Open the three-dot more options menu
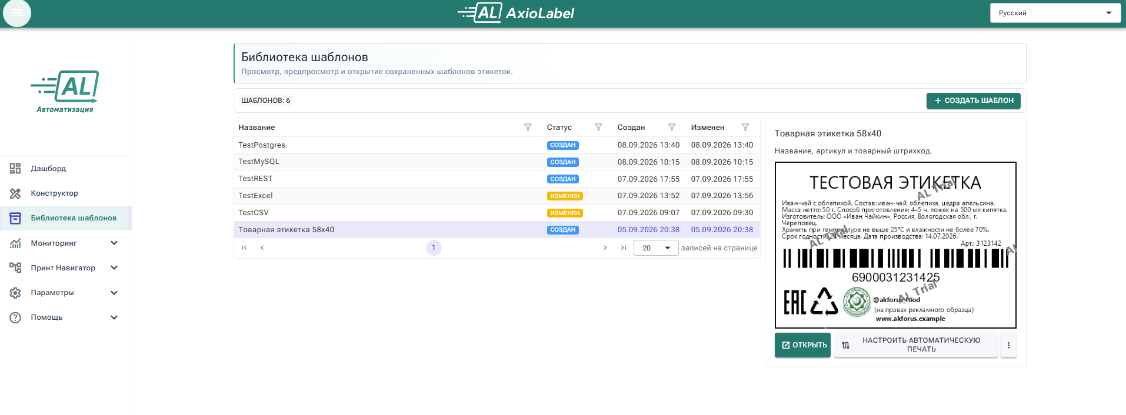 pyautogui.click(x=1008, y=345)
